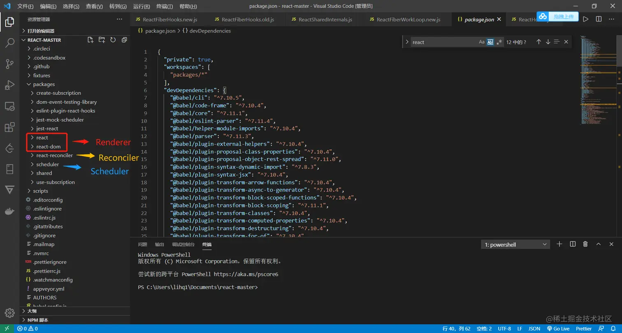Screen dimensions: 622x333
Task: Open remote window indicator in status bar
Action: click(x=7, y=328)
